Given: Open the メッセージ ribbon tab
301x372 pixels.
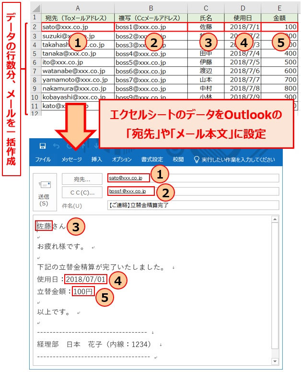Looking at the screenshot, I should [71, 159].
